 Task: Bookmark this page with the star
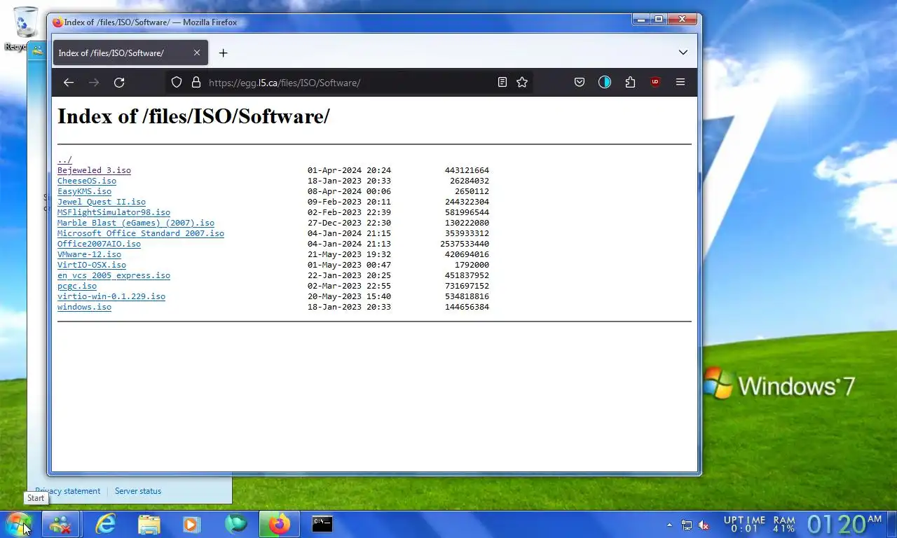coord(522,83)
